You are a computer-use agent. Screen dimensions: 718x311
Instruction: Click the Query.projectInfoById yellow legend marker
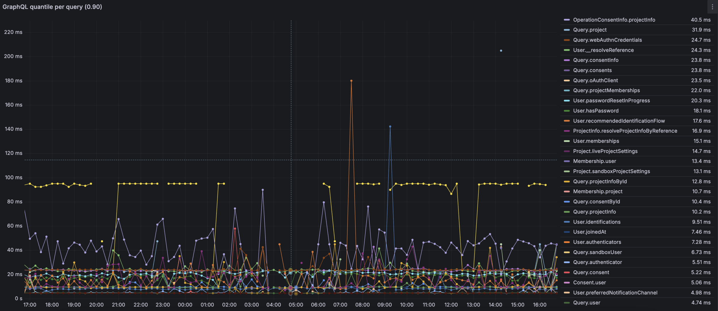(567, 182)
